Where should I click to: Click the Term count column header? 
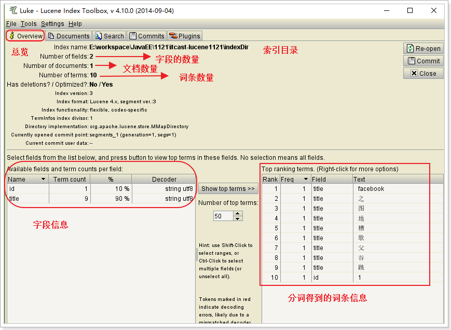70,179
